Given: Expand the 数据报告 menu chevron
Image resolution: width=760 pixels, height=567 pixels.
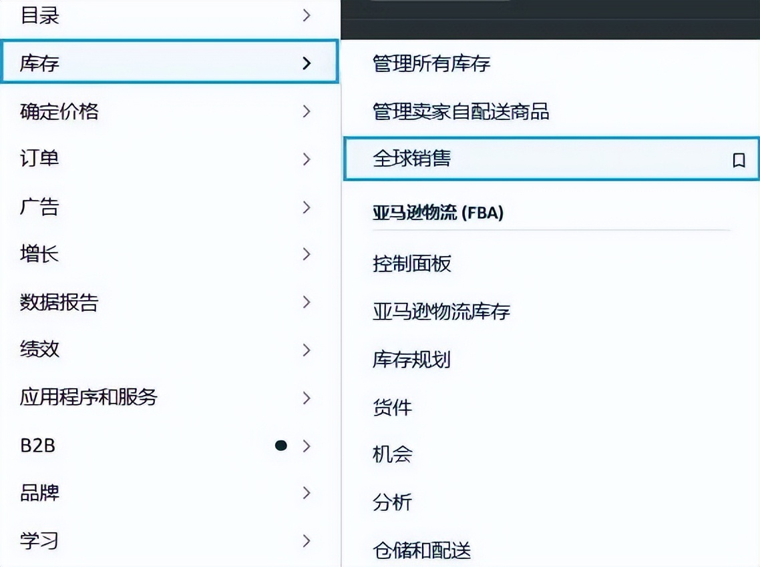Looking at the screenshot, I should 307,302.
